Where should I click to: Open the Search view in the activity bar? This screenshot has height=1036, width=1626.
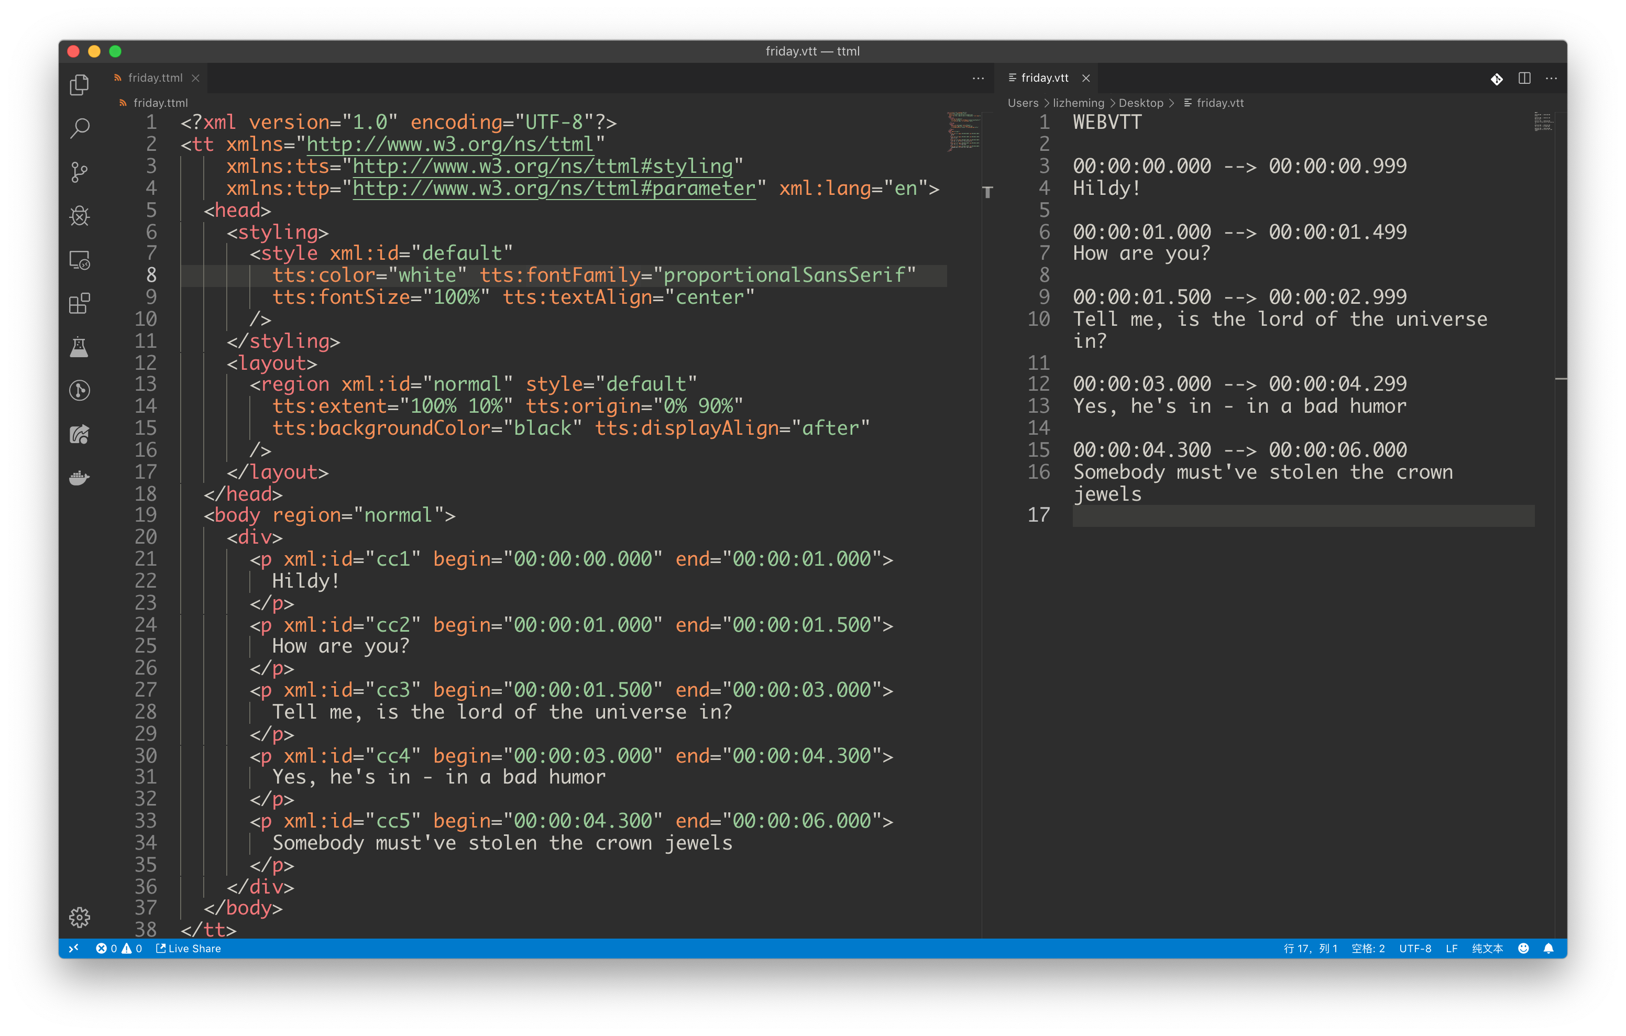(x=80, y=128)
